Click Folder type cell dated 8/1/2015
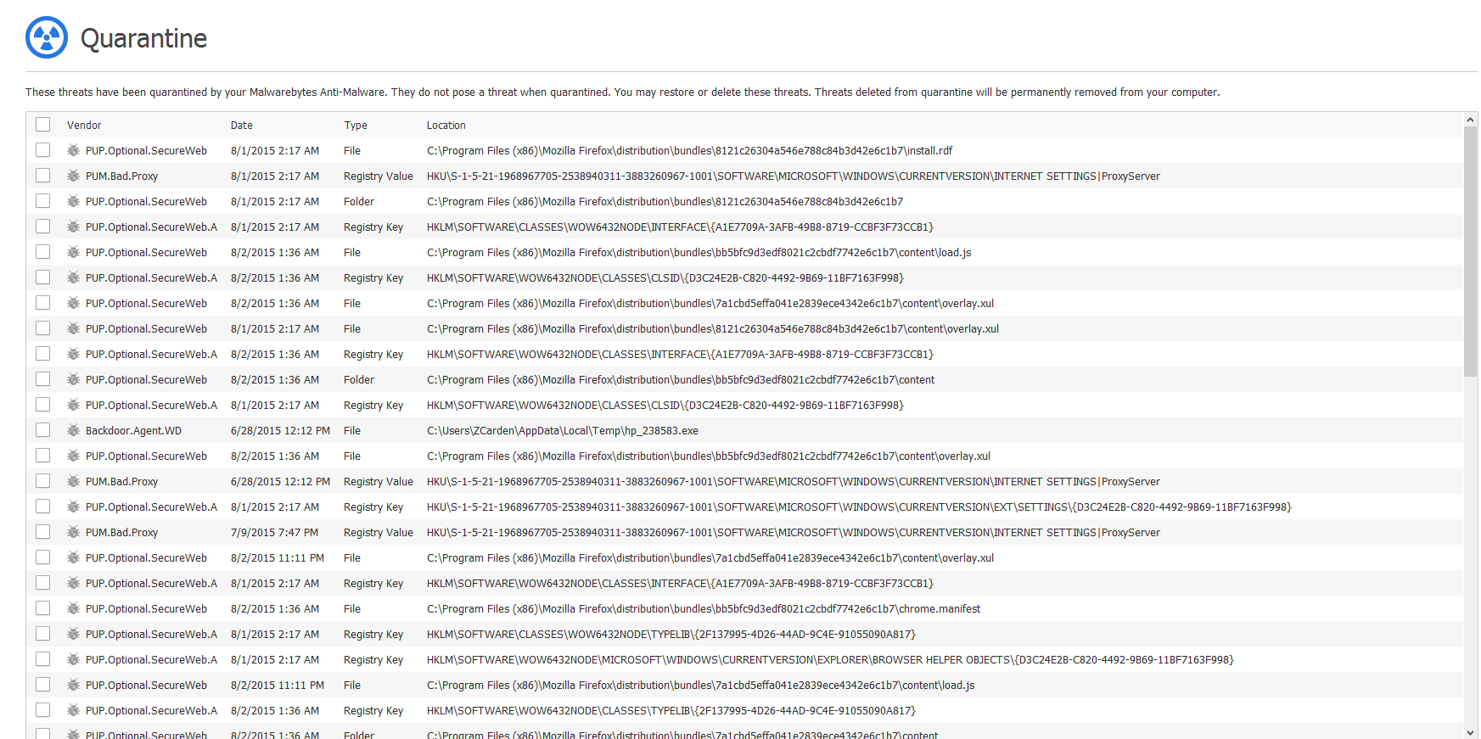This screenshot has height=739, width=1481. pyautogui.click(x=359, y=201)
